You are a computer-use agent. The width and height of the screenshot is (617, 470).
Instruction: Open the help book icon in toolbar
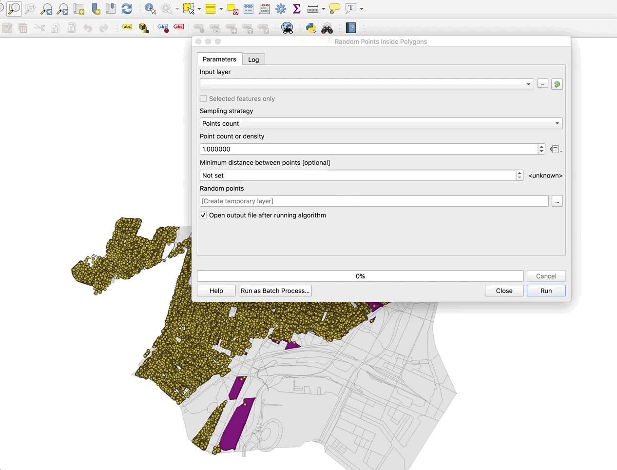351,28
